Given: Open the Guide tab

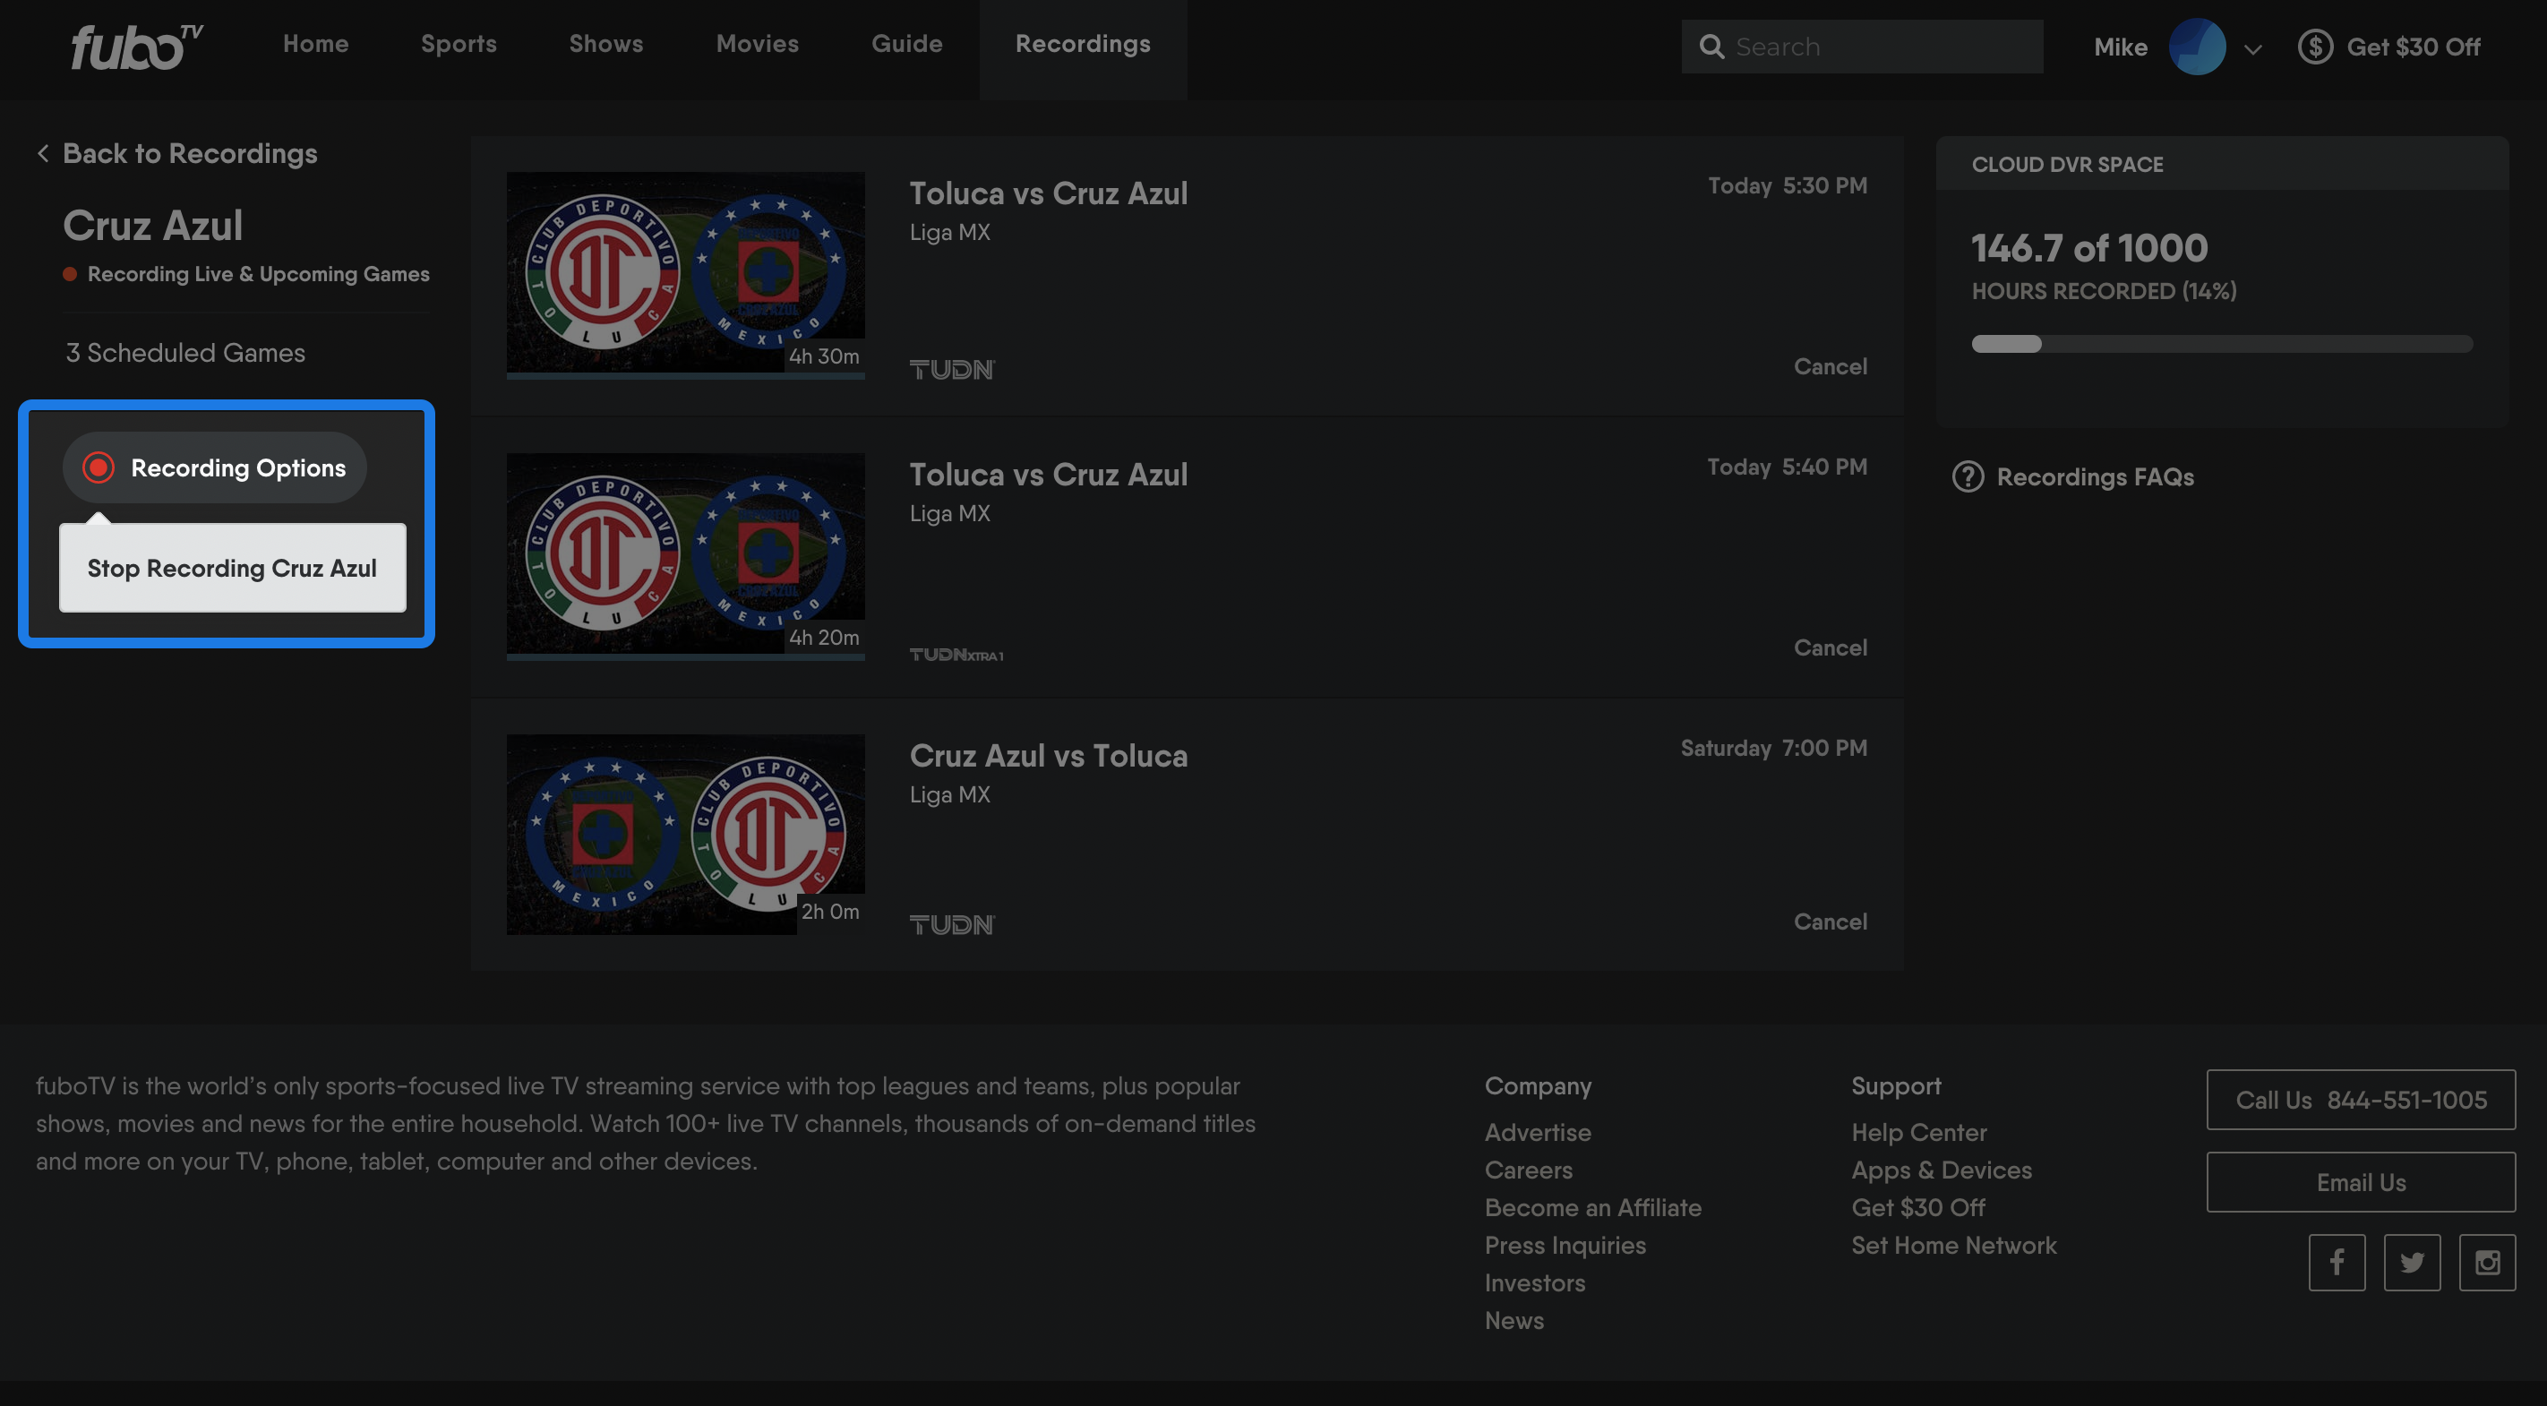Looking at the screenshot, I should tap(906, 44).
